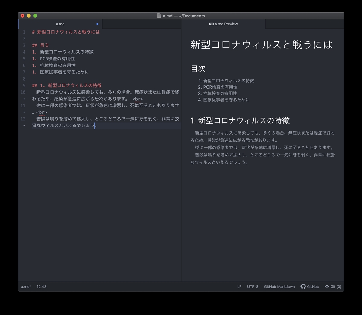Click the GitHub octocat icon in status bar
Image resolution: width=362 pixels, height=315 pixels.
coord(303,286)
